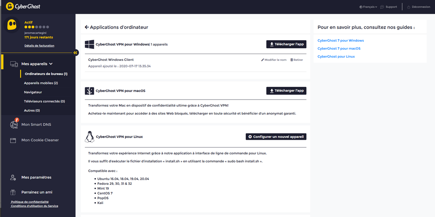Click the CyberGhost logo in header
Image resolution: width=435 pixels, height=217 pixels.
coord(23,7)
